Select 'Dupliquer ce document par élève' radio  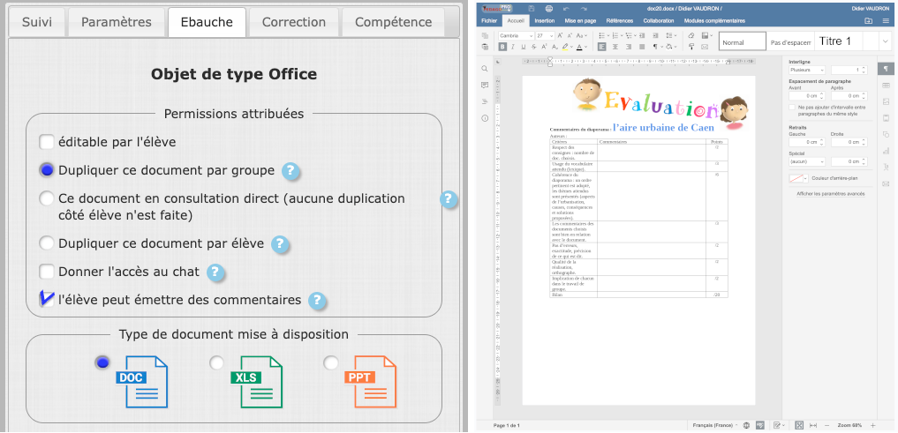47,243
